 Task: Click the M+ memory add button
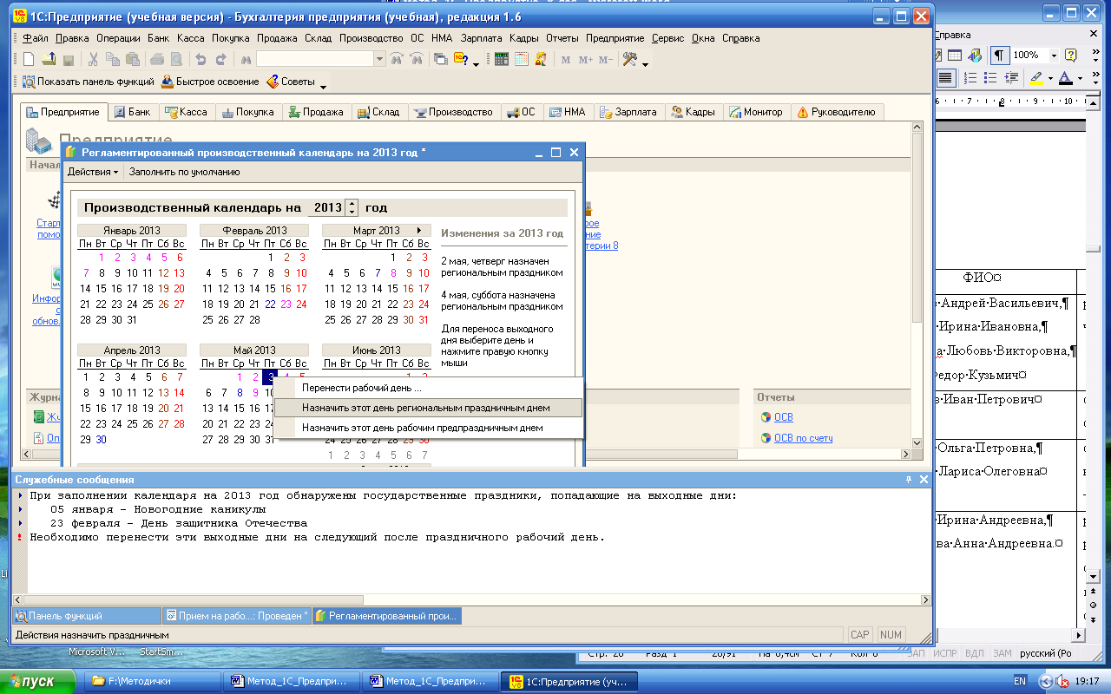click(x=585, y=59)
